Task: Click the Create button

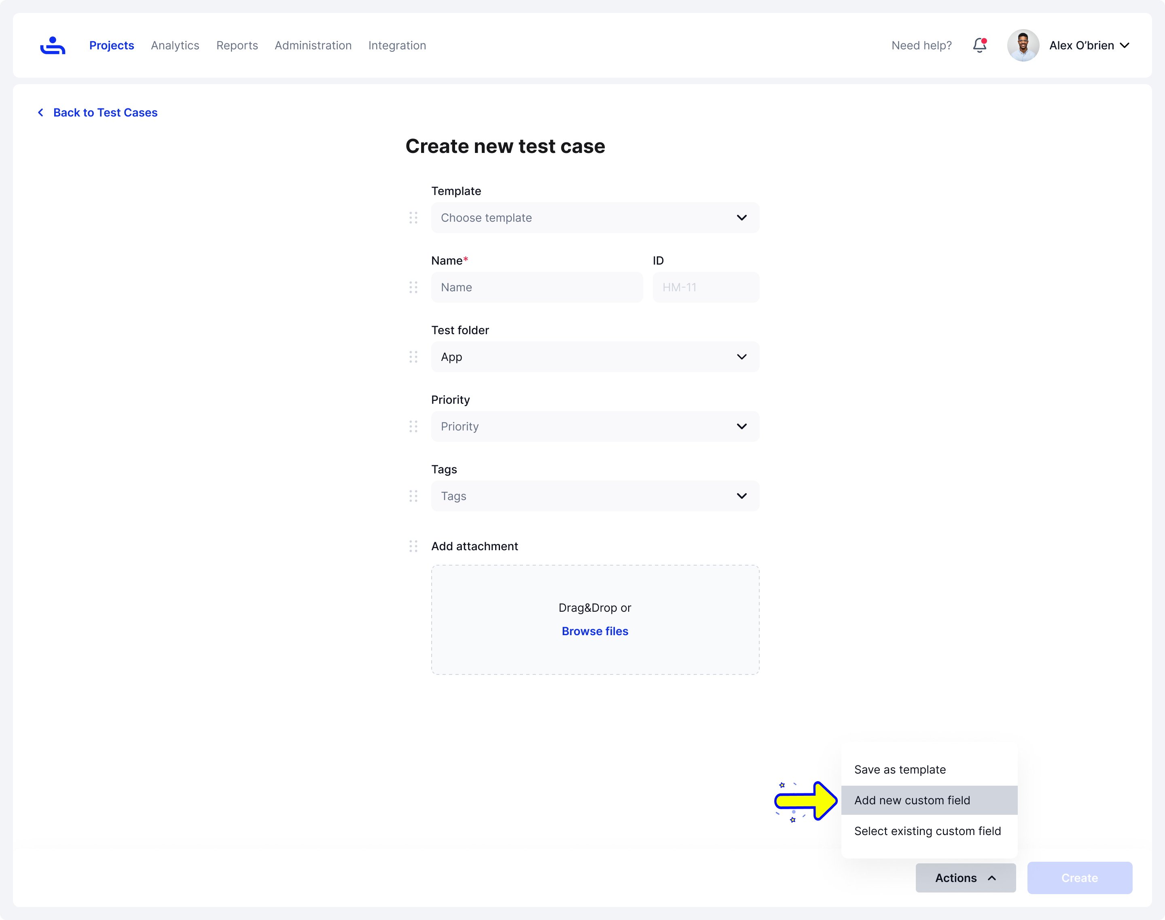Action: coord(1079,878)
